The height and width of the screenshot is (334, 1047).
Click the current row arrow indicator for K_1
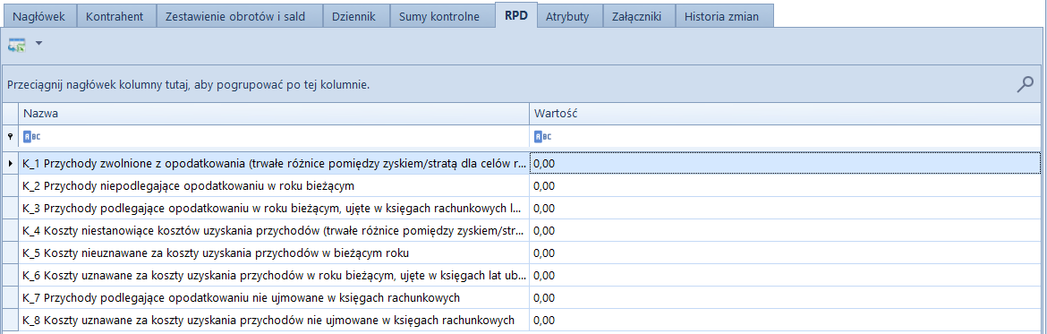click(x=9, y=162)
